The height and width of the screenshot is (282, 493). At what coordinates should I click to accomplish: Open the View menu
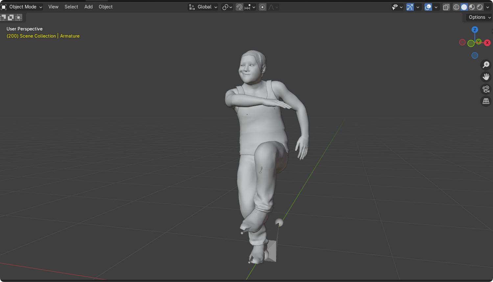click(x=53, y=7)
